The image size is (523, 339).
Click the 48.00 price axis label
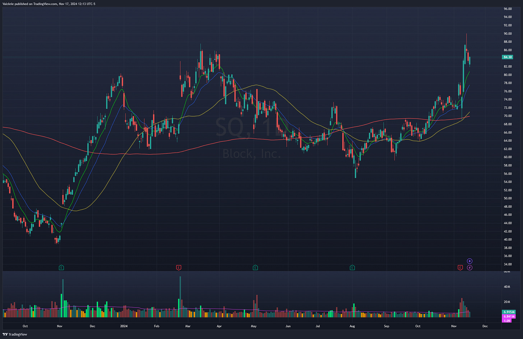[x=508, y=207]
